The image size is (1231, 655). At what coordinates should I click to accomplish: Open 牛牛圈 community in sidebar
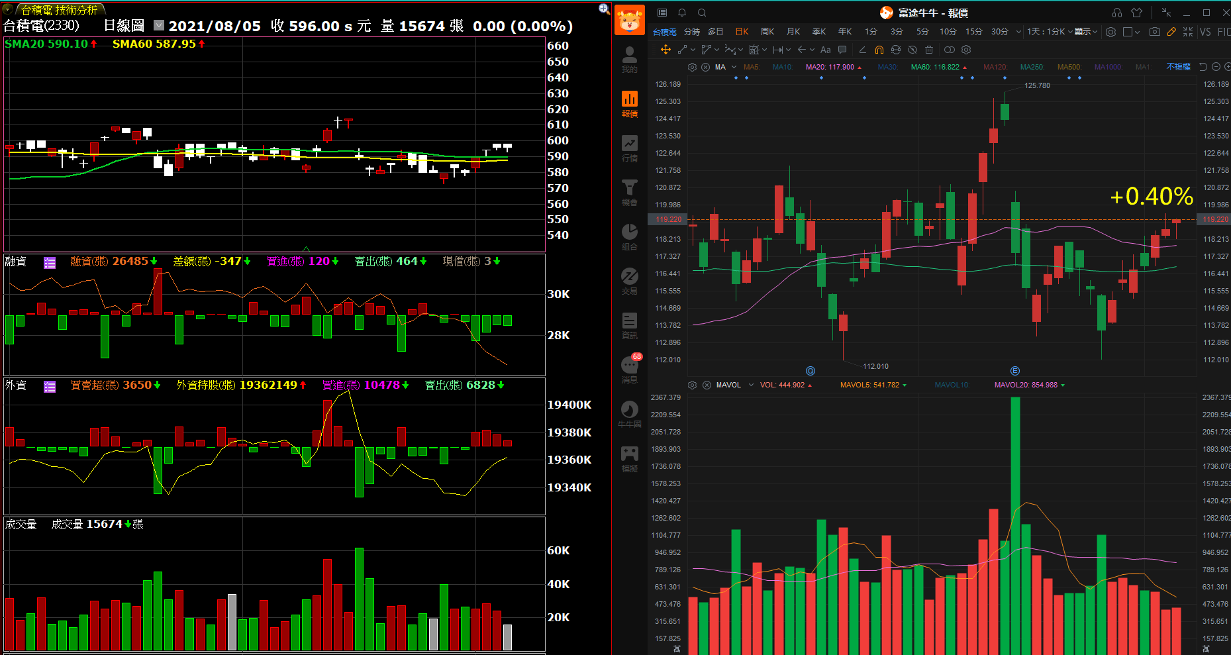tap(629, 415)
